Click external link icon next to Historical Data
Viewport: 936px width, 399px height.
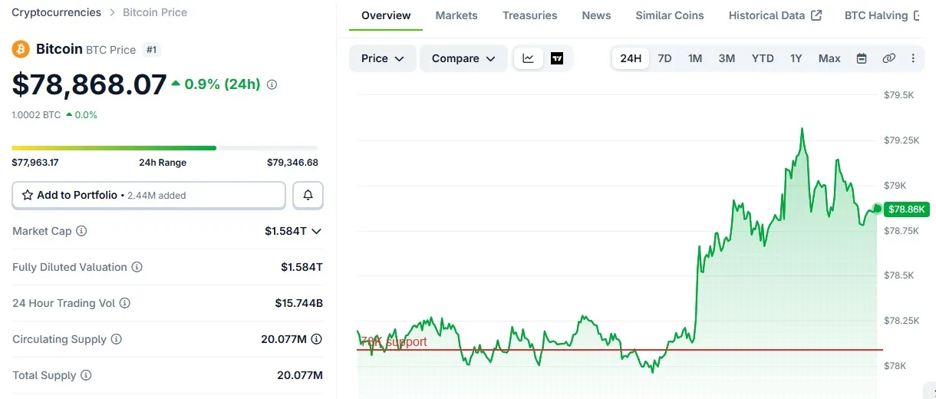pyautogui.click(x=816, y=15)
